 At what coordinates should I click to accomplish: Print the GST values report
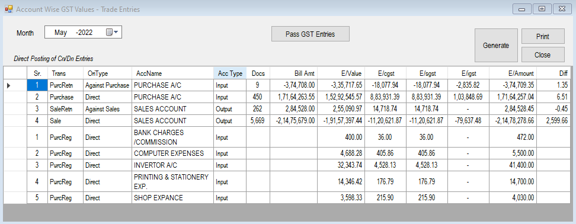click(543, 36)
